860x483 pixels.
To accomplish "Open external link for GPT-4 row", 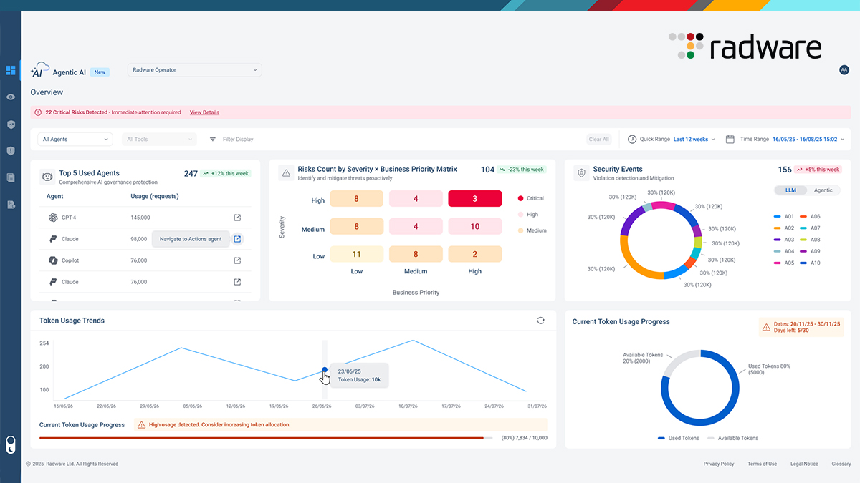I will pos(237,218).
